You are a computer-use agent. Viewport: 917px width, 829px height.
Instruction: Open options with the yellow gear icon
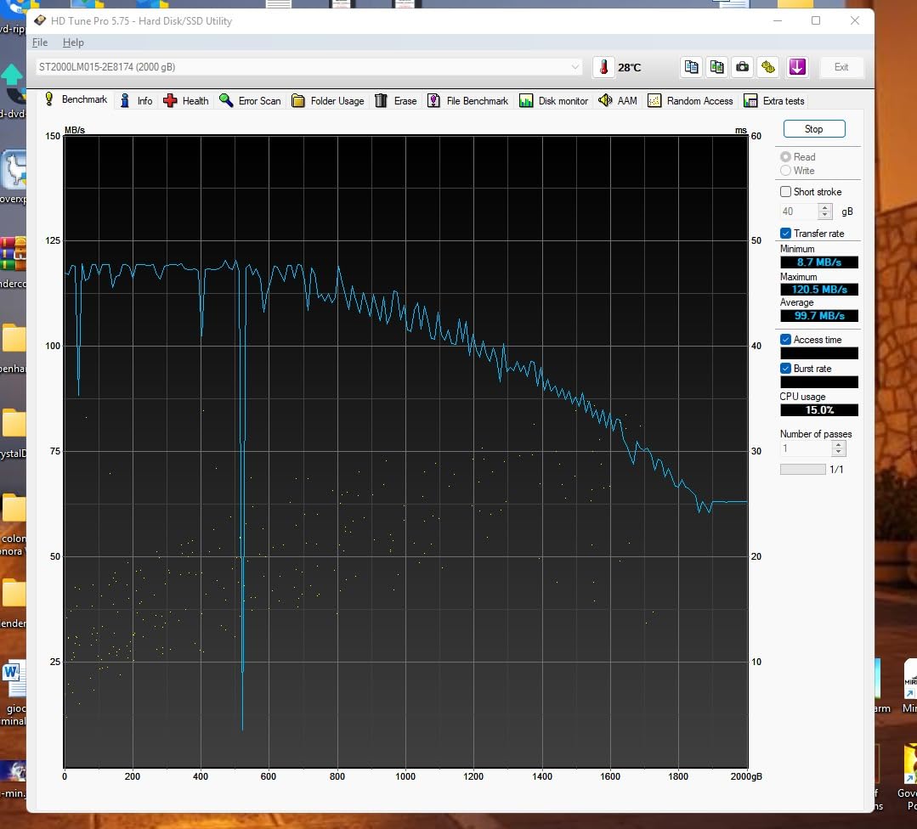click(768, 67)
